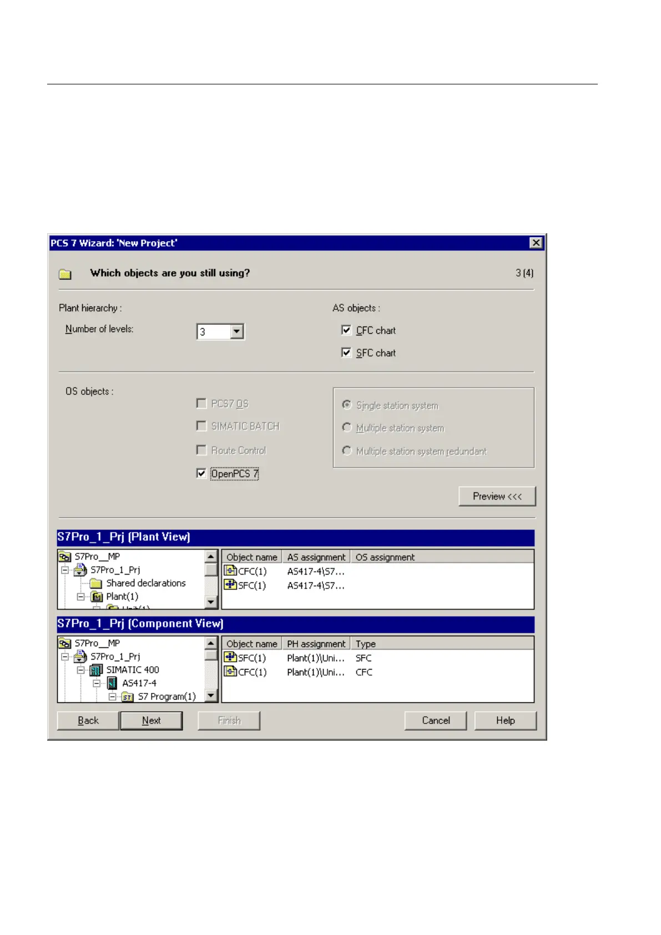
Task: Collapse the S7 Program(1) tree node
Action: click(113, 696)
